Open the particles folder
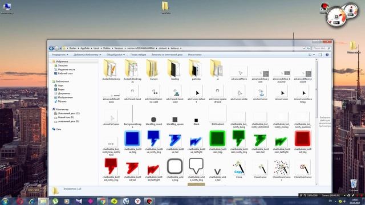The height and width of the screenshot is (205, 365). pyautogui.click(x=196, y=69)
